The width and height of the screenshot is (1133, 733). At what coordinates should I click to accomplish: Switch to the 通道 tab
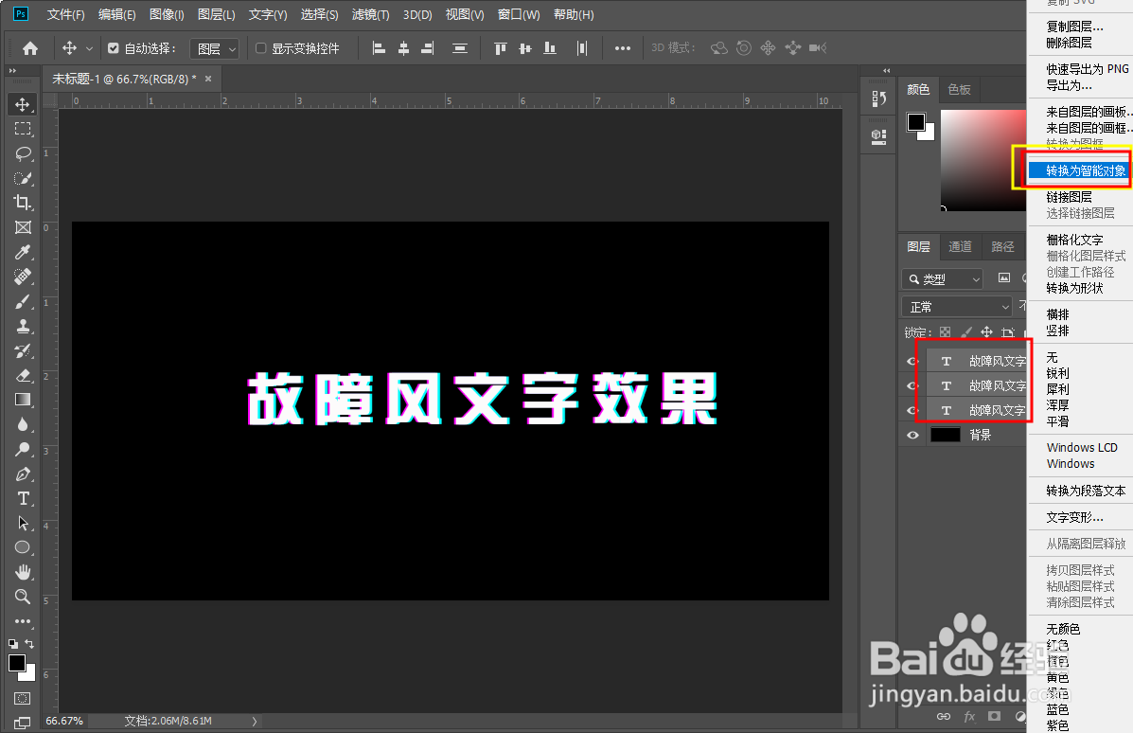[960, 246]
